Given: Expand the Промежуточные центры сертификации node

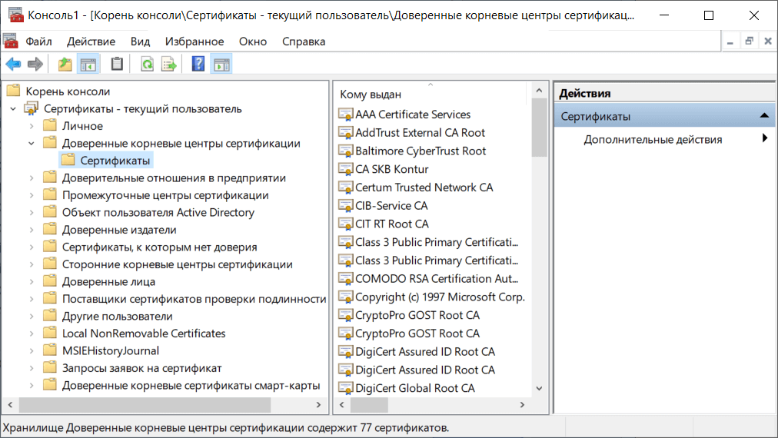Looking at the screenshot, I should pos(32,196).
